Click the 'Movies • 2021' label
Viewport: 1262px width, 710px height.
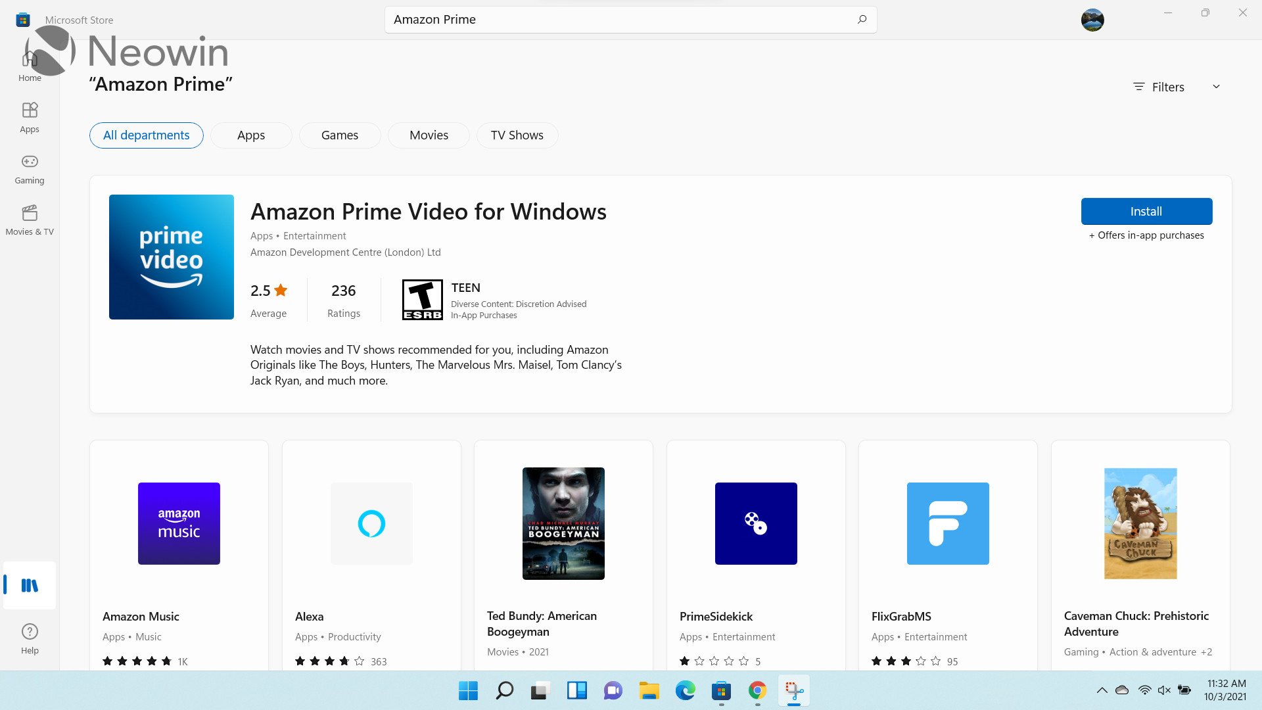(x=518, y=652)
